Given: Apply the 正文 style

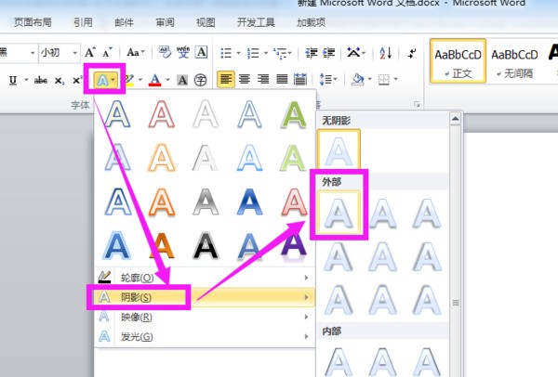Looking at the screenshot, I should (x=458, y=61).
